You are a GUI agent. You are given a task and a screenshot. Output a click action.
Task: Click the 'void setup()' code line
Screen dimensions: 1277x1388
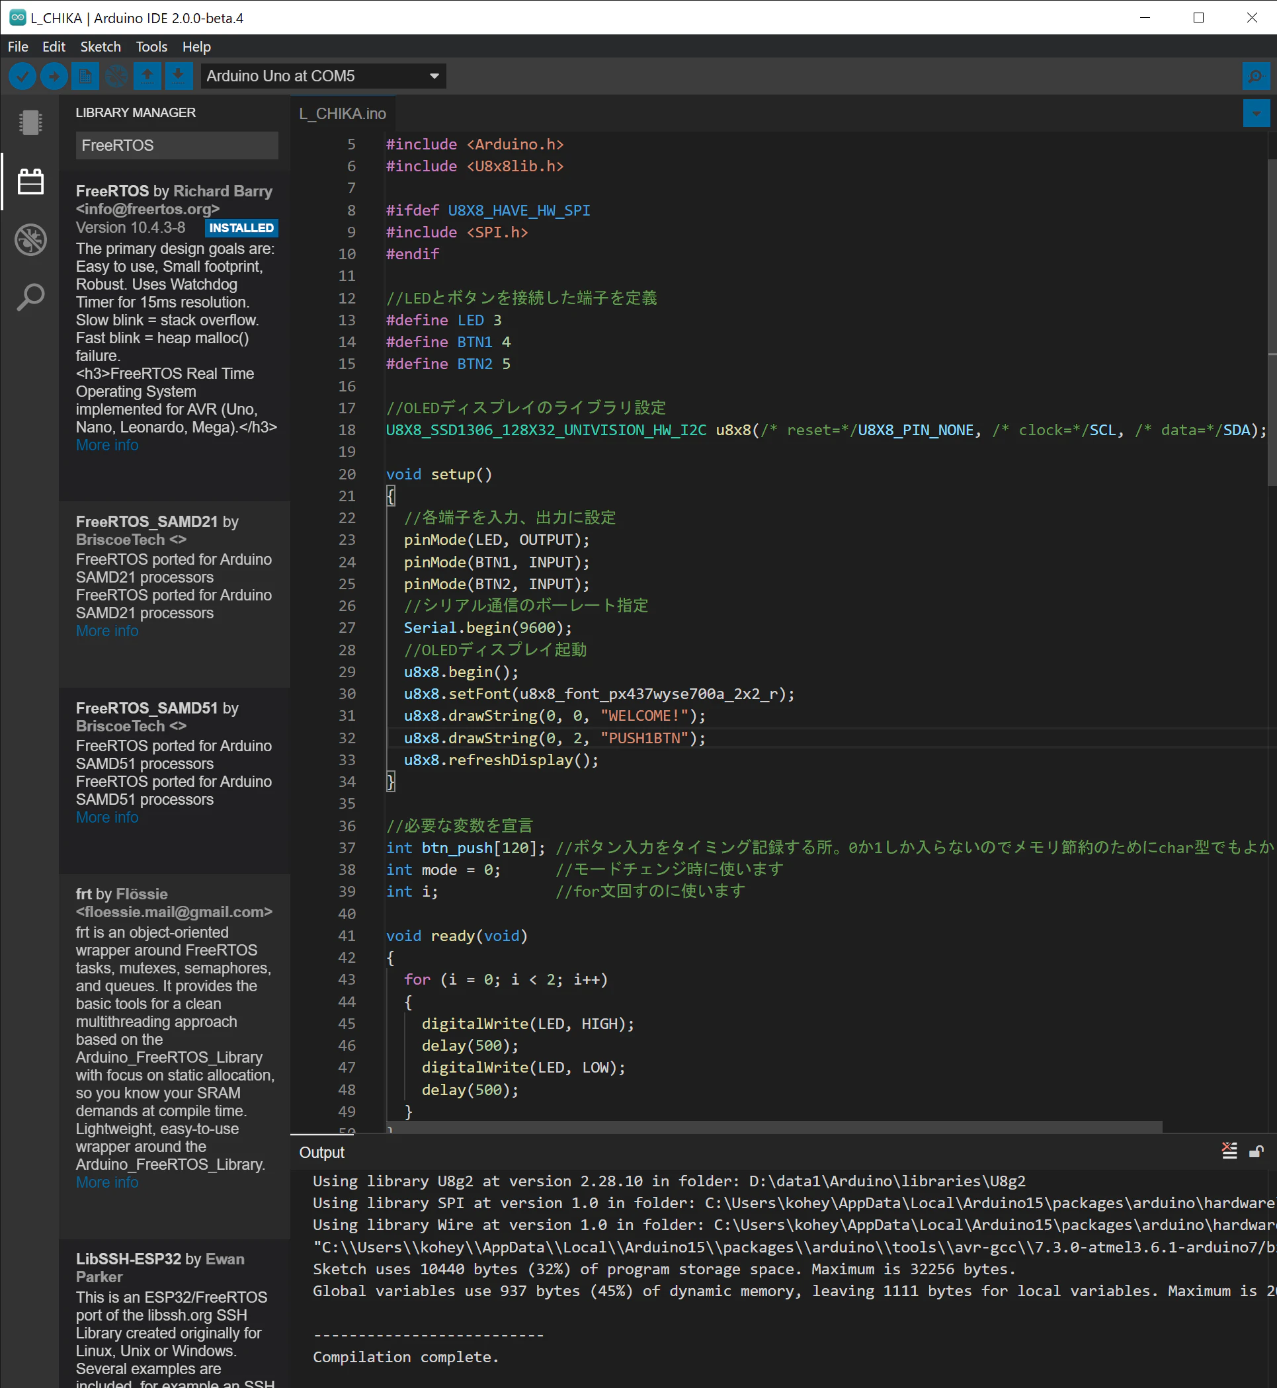440,475
